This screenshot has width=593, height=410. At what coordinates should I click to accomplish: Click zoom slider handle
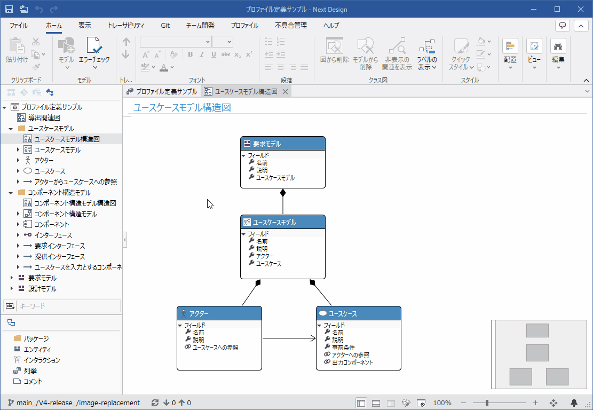click(487, 403)
